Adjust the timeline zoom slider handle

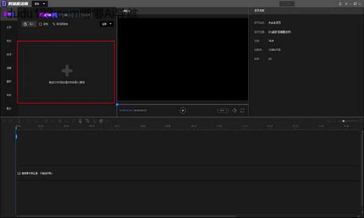coord(343,121)
